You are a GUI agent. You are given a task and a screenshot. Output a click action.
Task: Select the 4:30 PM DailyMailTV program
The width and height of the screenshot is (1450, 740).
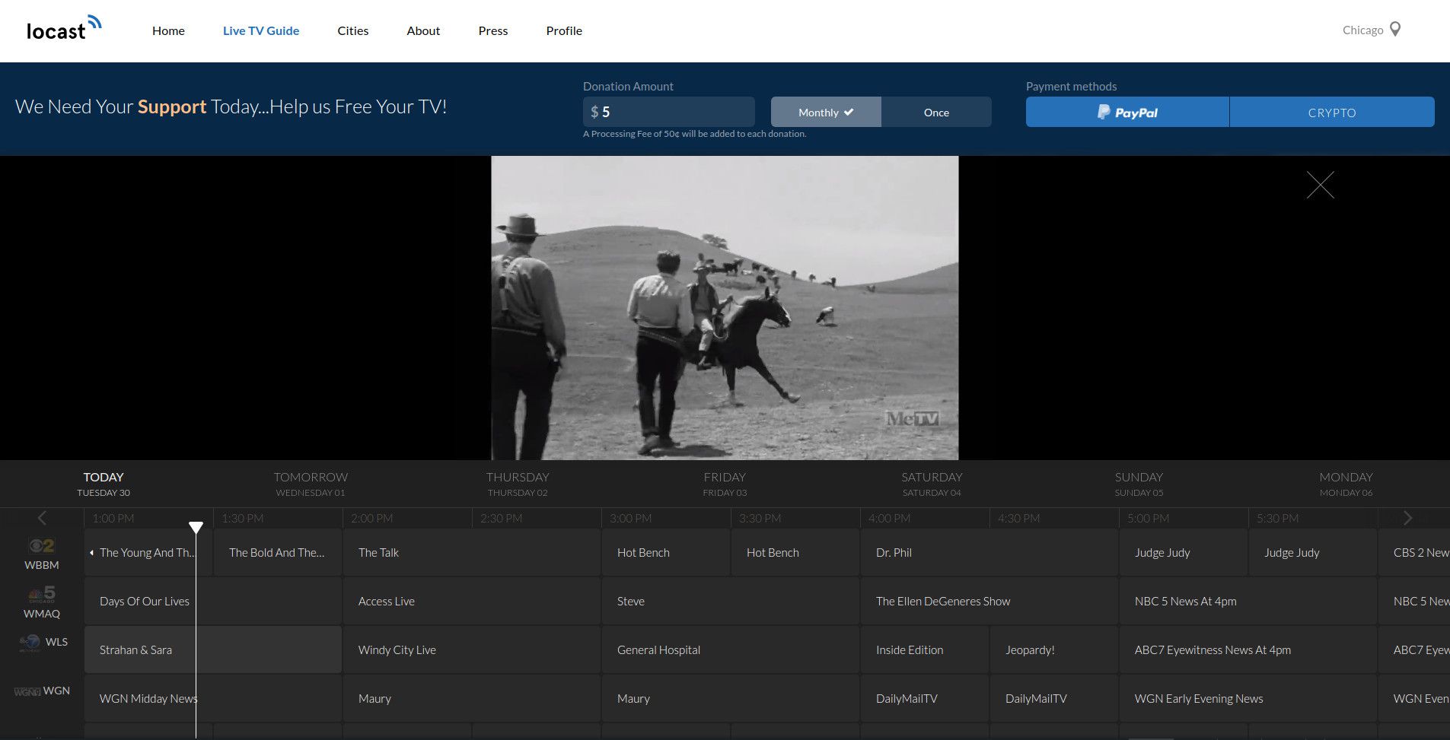click(1054, 698)
